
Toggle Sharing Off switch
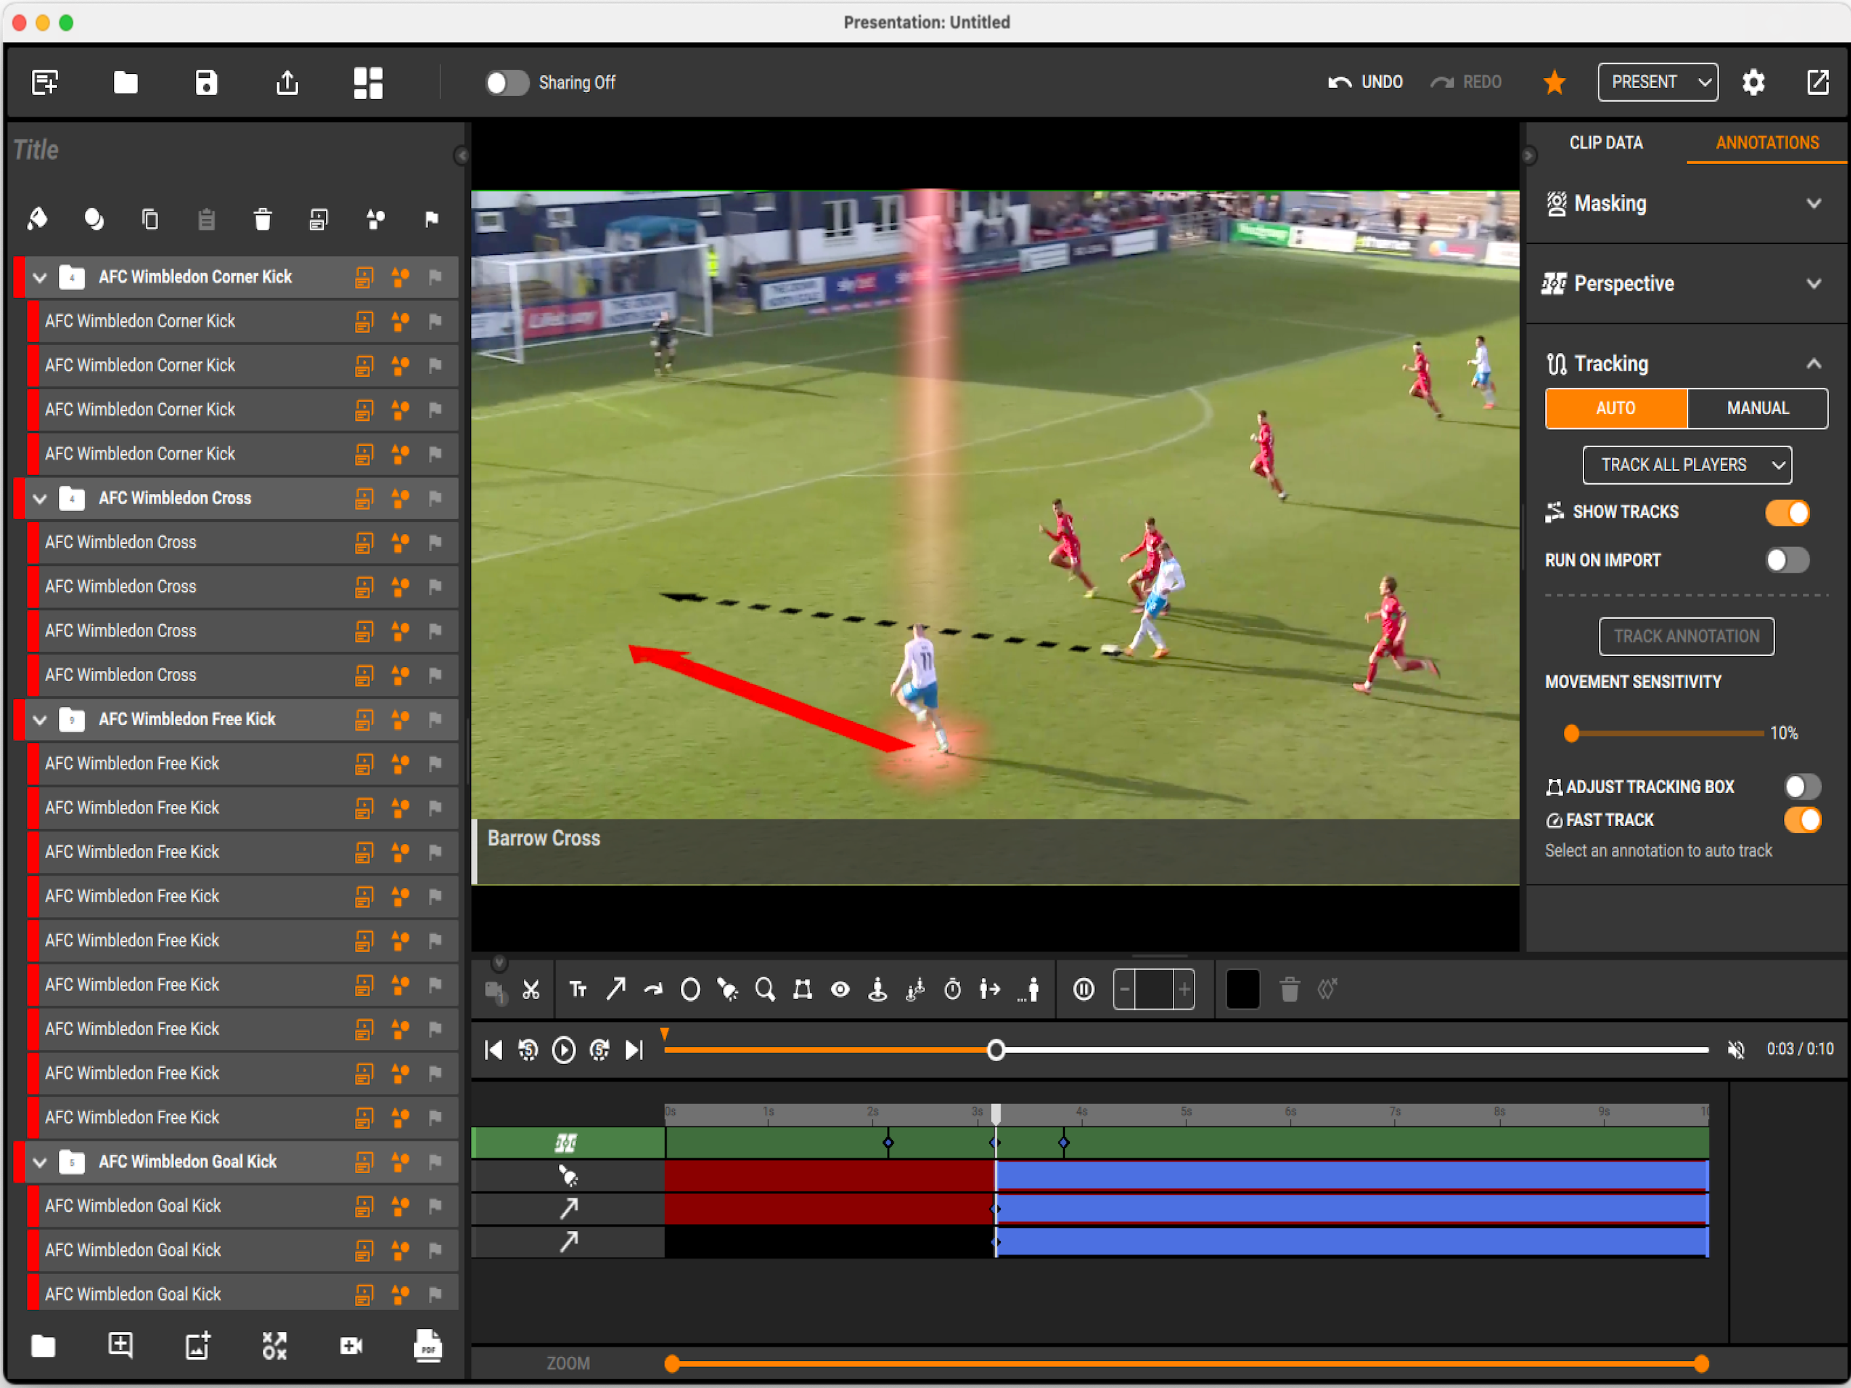click(507, 83)
